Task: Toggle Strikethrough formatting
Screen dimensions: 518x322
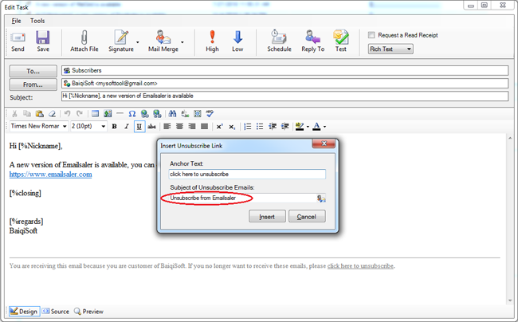Action: 151,127
